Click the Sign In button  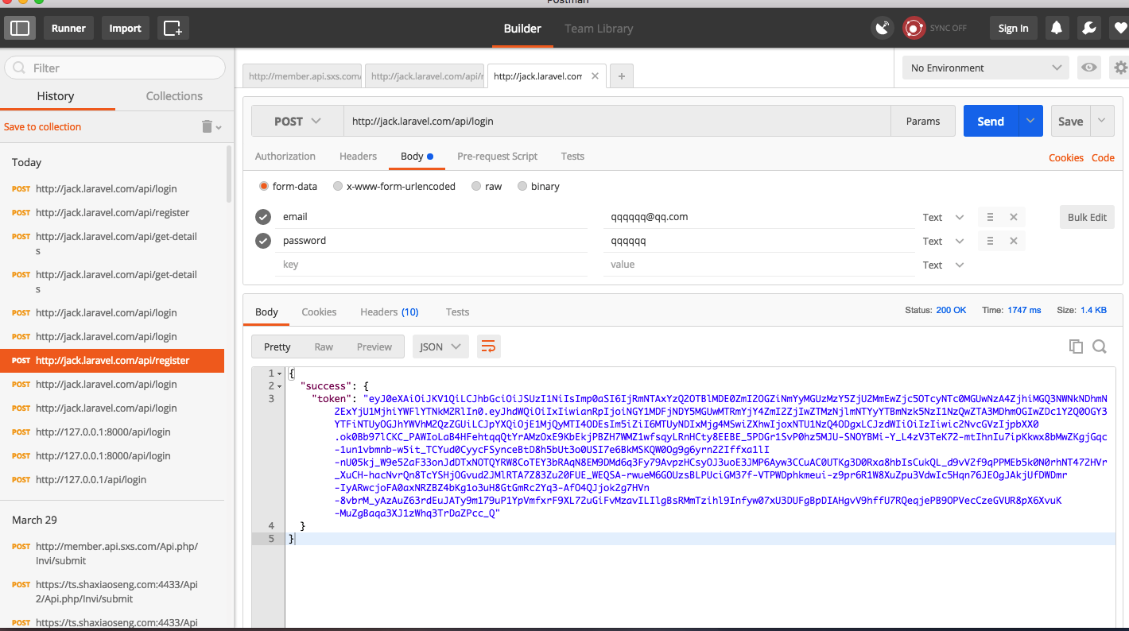click(1013, 28)
